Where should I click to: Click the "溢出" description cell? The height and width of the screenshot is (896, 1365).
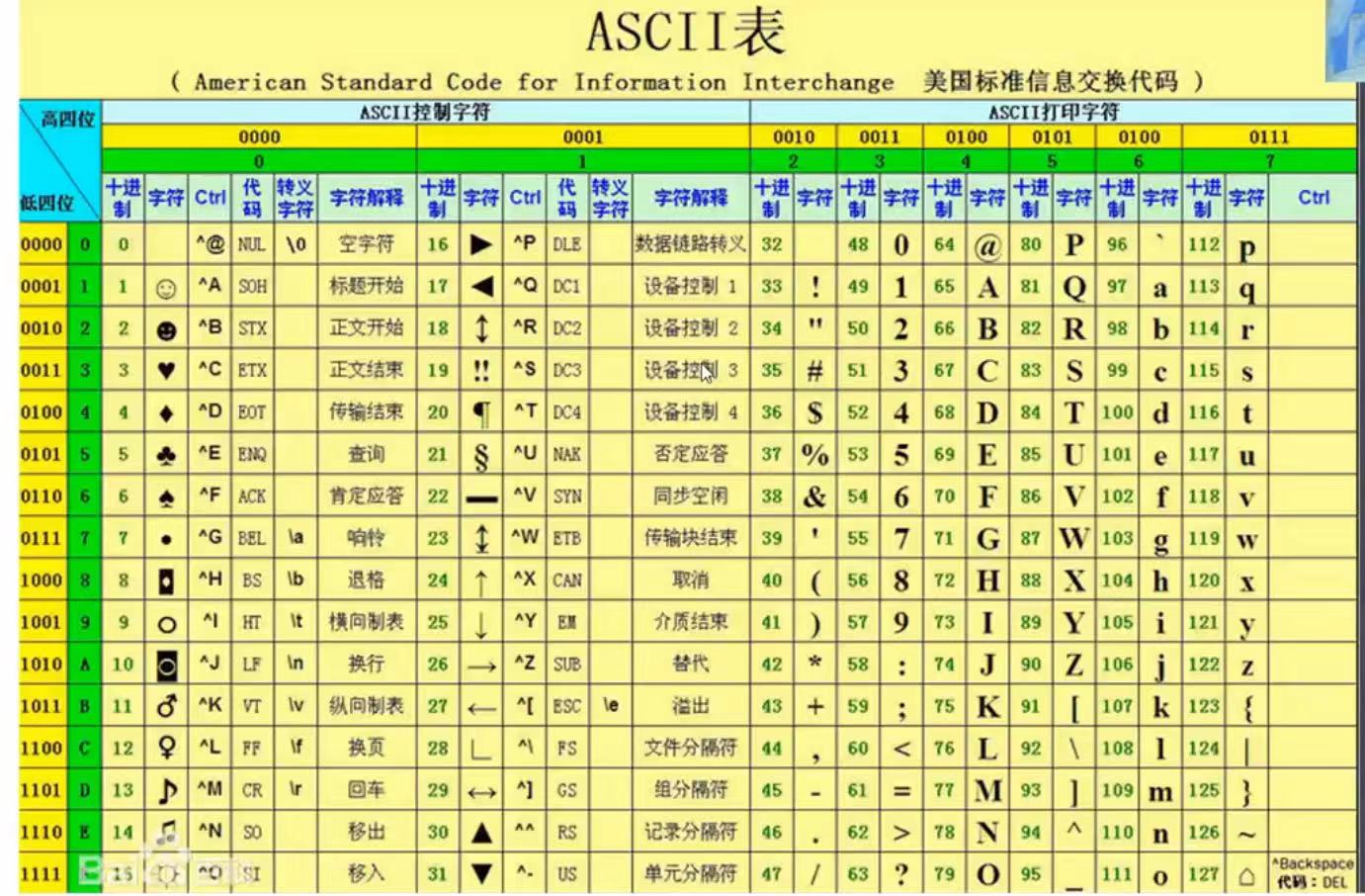[x=690, y=706]
